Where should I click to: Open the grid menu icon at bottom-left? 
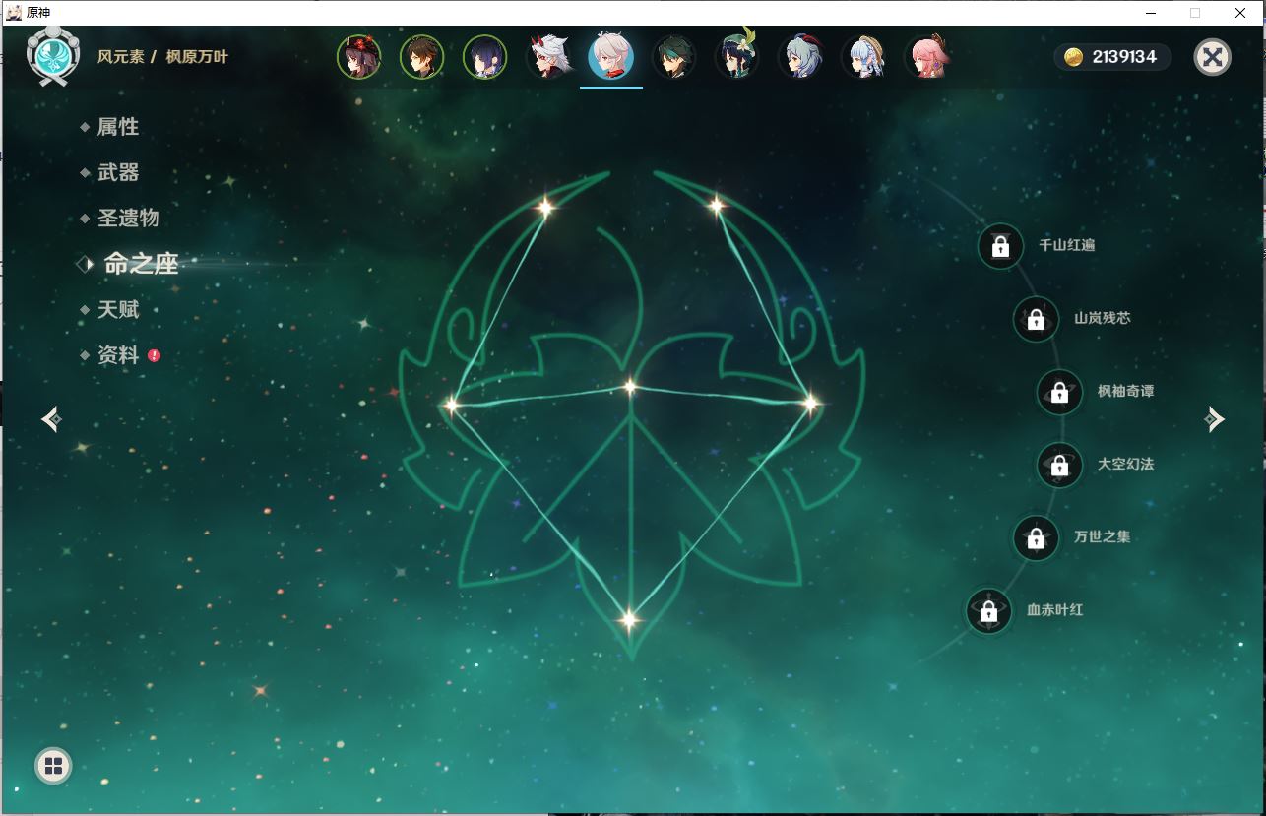pos(53,766)
